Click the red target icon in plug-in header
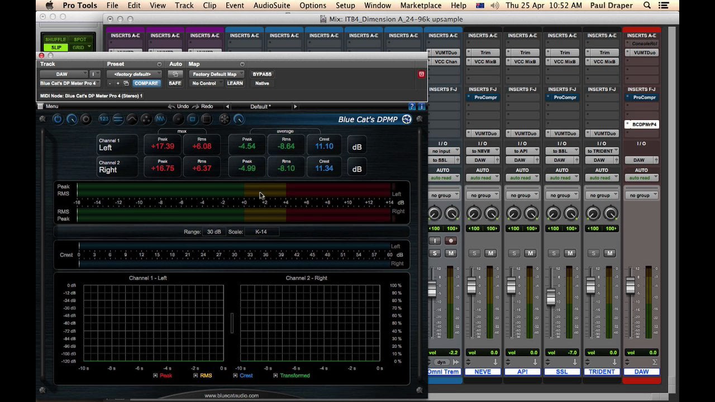715x402 pixels. (x=421, y=74)
